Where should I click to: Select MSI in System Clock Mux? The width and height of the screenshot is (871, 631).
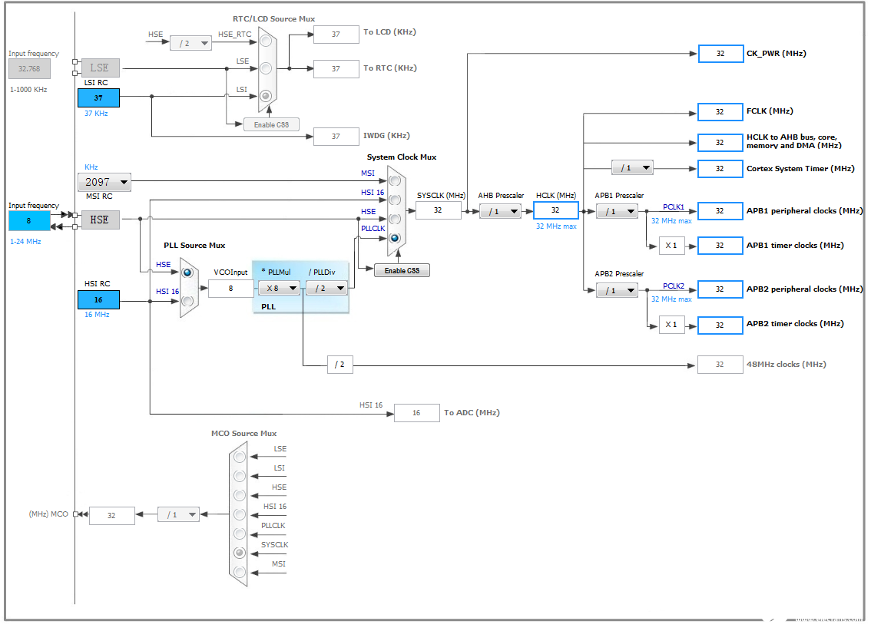tap(394, 181)
